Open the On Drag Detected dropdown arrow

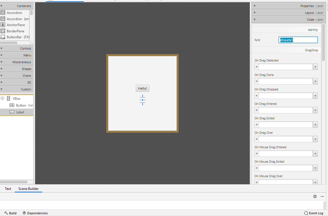click(x=315, y=67)
